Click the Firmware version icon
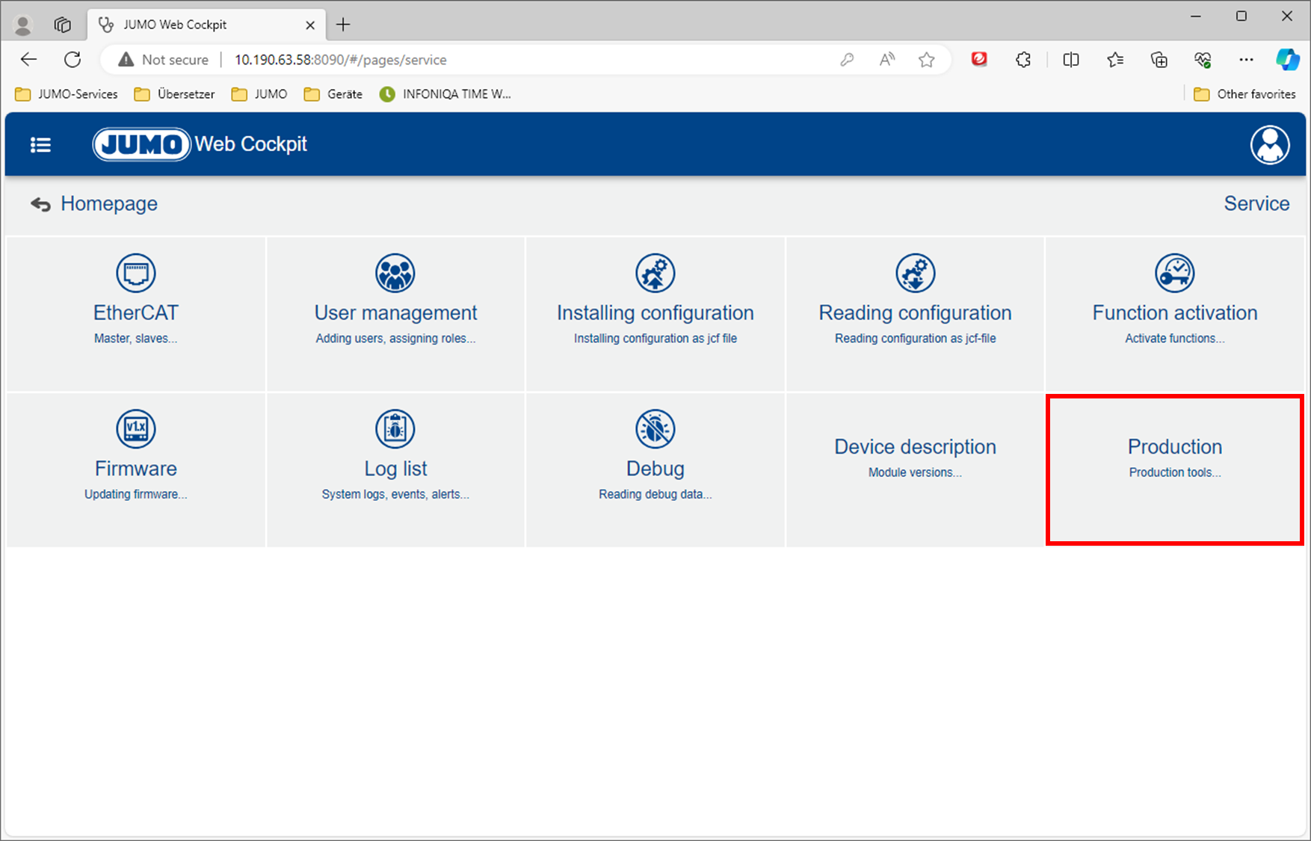 point(135,429)
